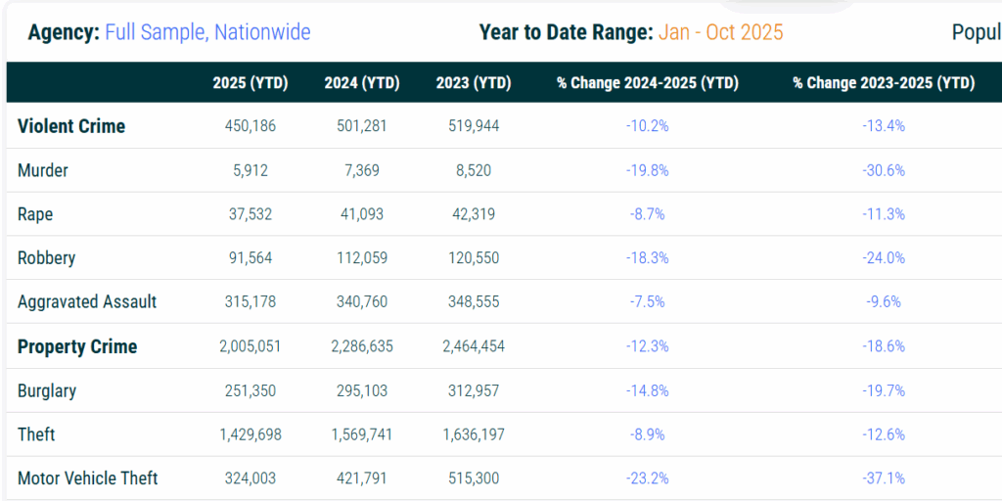Viewport: 1002px width, 501px height.
Task: Sort by % Change 2024-2025 (YTD) header
Action: click(x=647, y=83)
